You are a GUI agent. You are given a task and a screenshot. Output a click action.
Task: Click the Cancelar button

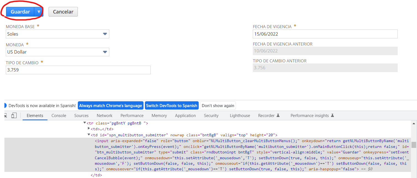63,12
